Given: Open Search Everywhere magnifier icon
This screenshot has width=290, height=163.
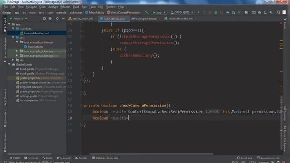Looking at the screenshot, I should coord(278,12).
